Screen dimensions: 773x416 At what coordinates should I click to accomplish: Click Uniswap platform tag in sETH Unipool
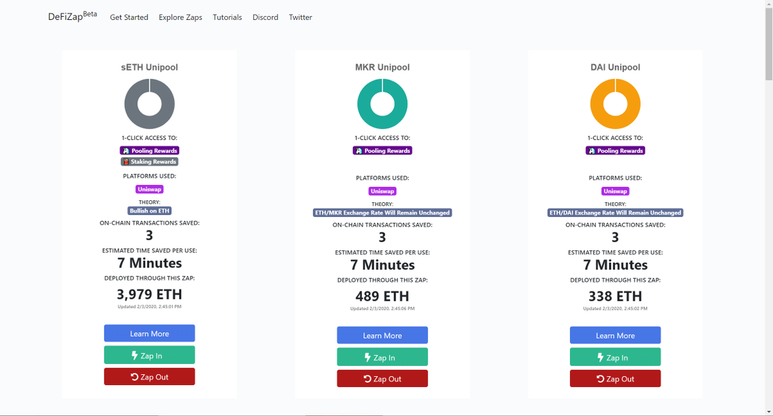[x=149, y=189]
